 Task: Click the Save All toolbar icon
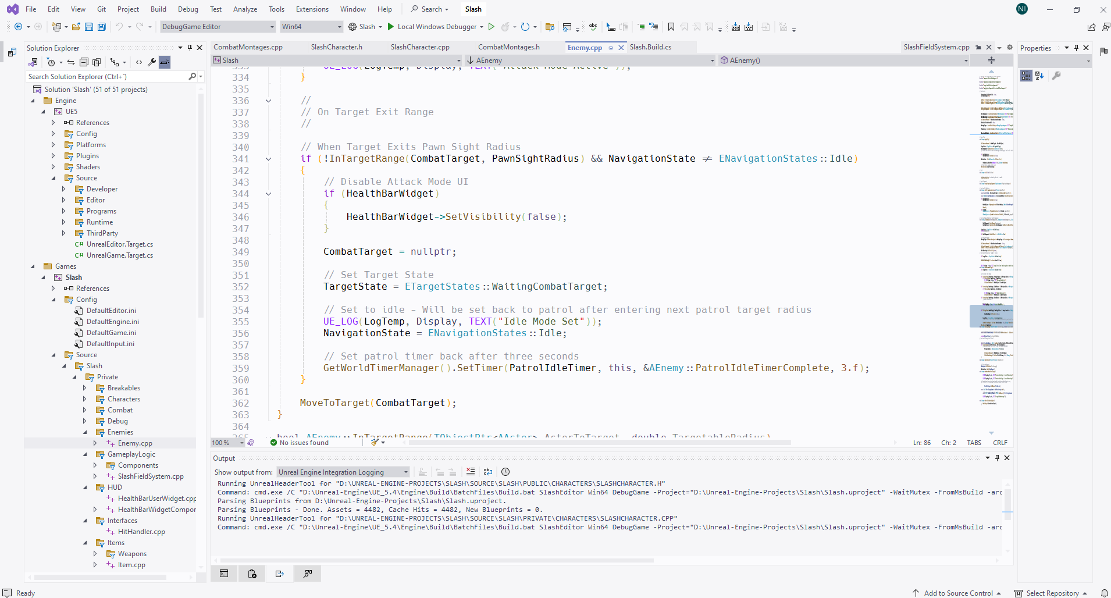click(x=101, y=27)
